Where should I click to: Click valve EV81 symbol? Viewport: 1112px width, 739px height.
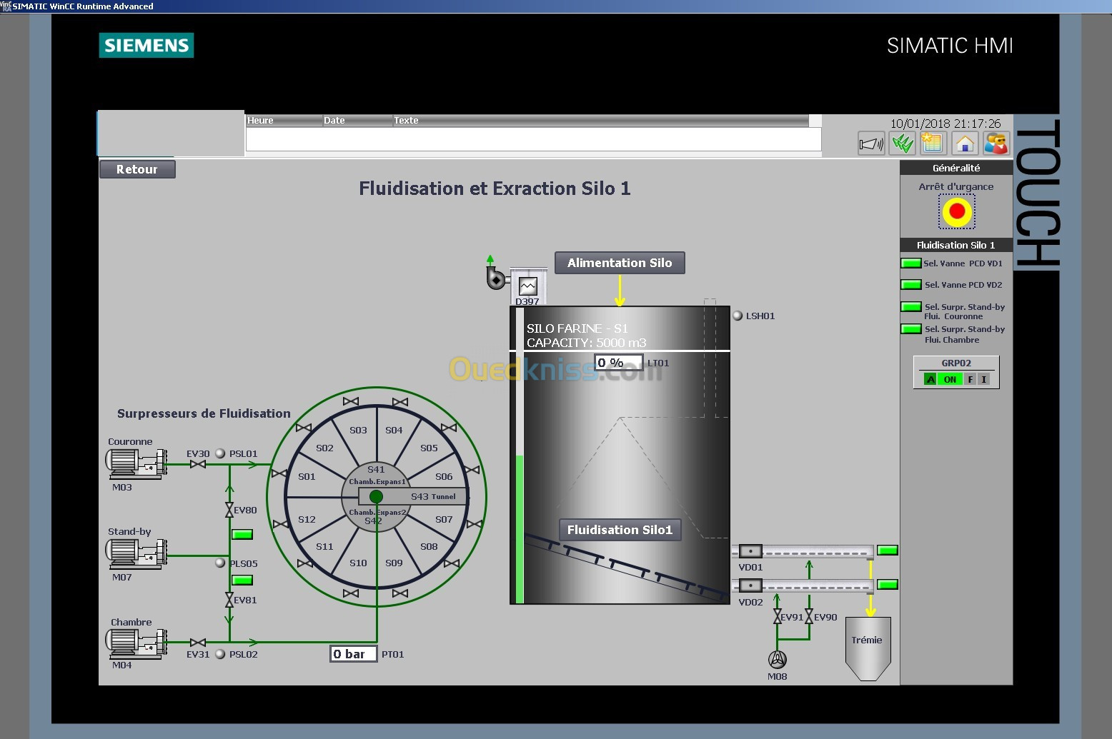(x=229, y=600)
